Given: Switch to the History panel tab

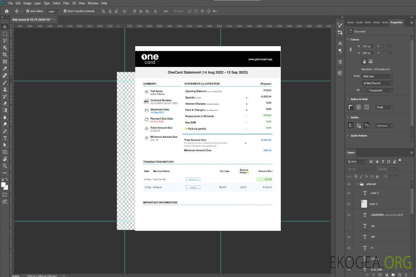Looking at the screenshot, I should pyautogui.click(x=376, y=22).
